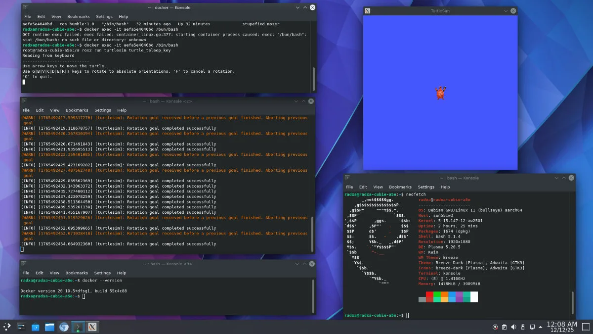This screenshot has height=334, width=593.
Task: Check the software updates tray icon
Action: click(x=495, y=327)
